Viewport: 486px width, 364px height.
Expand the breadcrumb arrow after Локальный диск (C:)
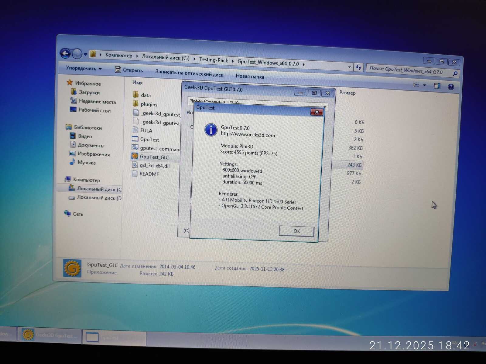pyautogui.click(x=194, y=59)
